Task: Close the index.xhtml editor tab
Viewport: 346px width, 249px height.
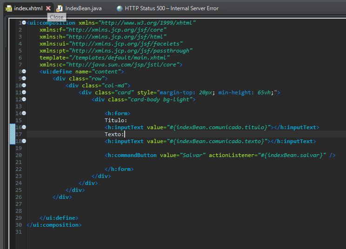Action: coord(48,8)
